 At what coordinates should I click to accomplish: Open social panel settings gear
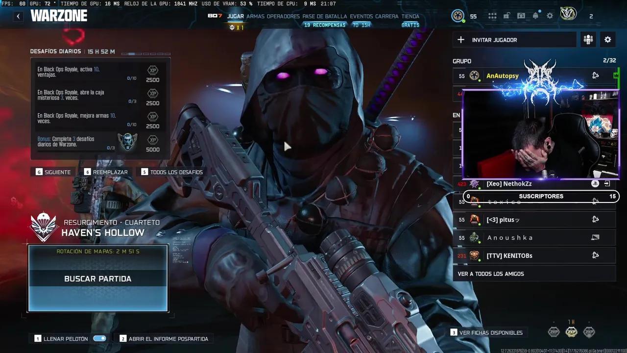coord(608,40)
